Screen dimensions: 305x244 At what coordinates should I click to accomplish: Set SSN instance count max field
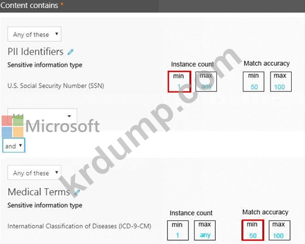(x=206, y=82)
